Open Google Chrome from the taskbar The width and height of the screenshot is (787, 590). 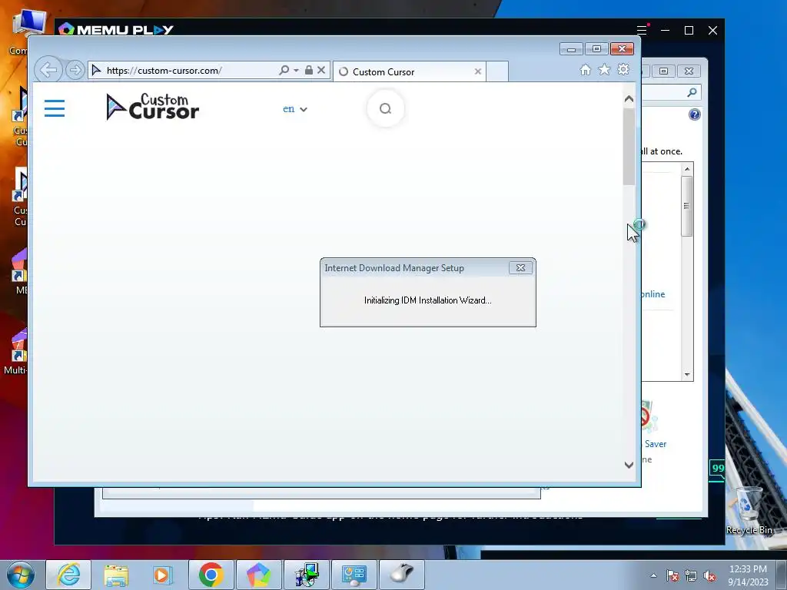pos(211,575)
